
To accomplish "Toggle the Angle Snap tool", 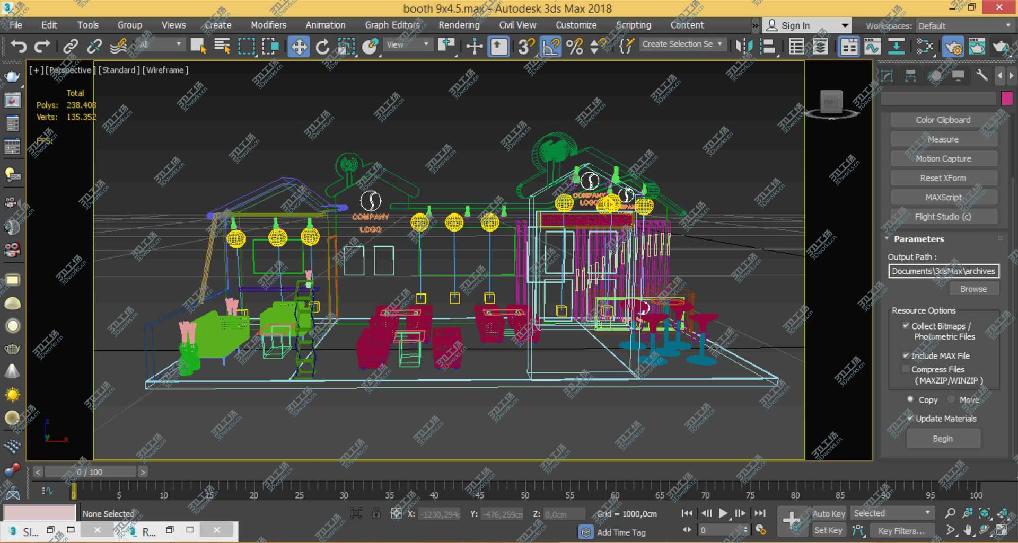I will tap(551, 47).
